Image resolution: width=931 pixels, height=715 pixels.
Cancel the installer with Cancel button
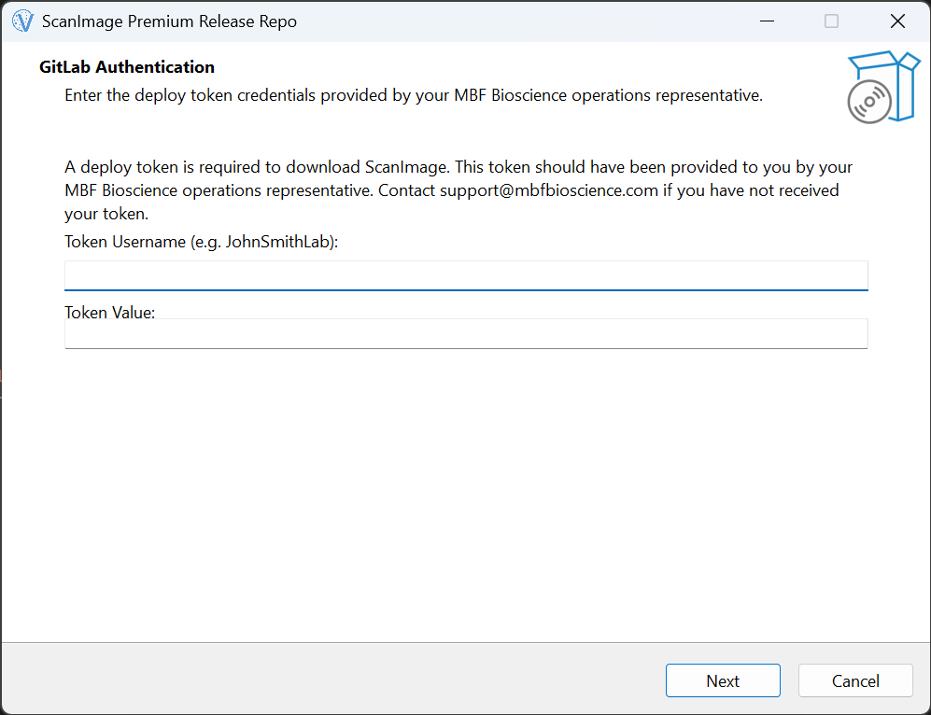[x=855, y=680]
